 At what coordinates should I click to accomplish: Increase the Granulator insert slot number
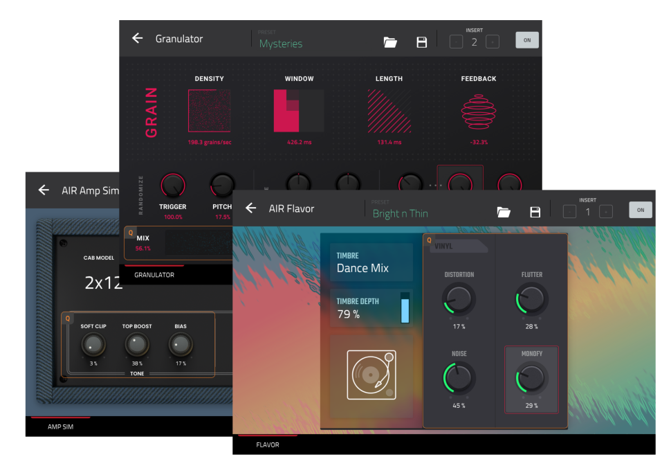(493, 42)
